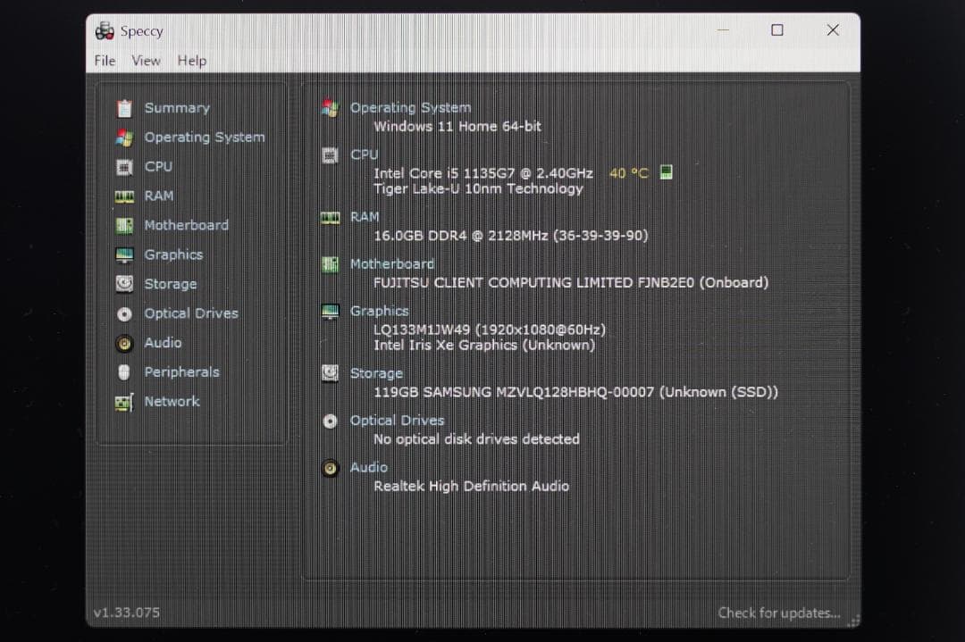
Task: Select the Optical Drives disc icon
Action: tap(124, 313)
